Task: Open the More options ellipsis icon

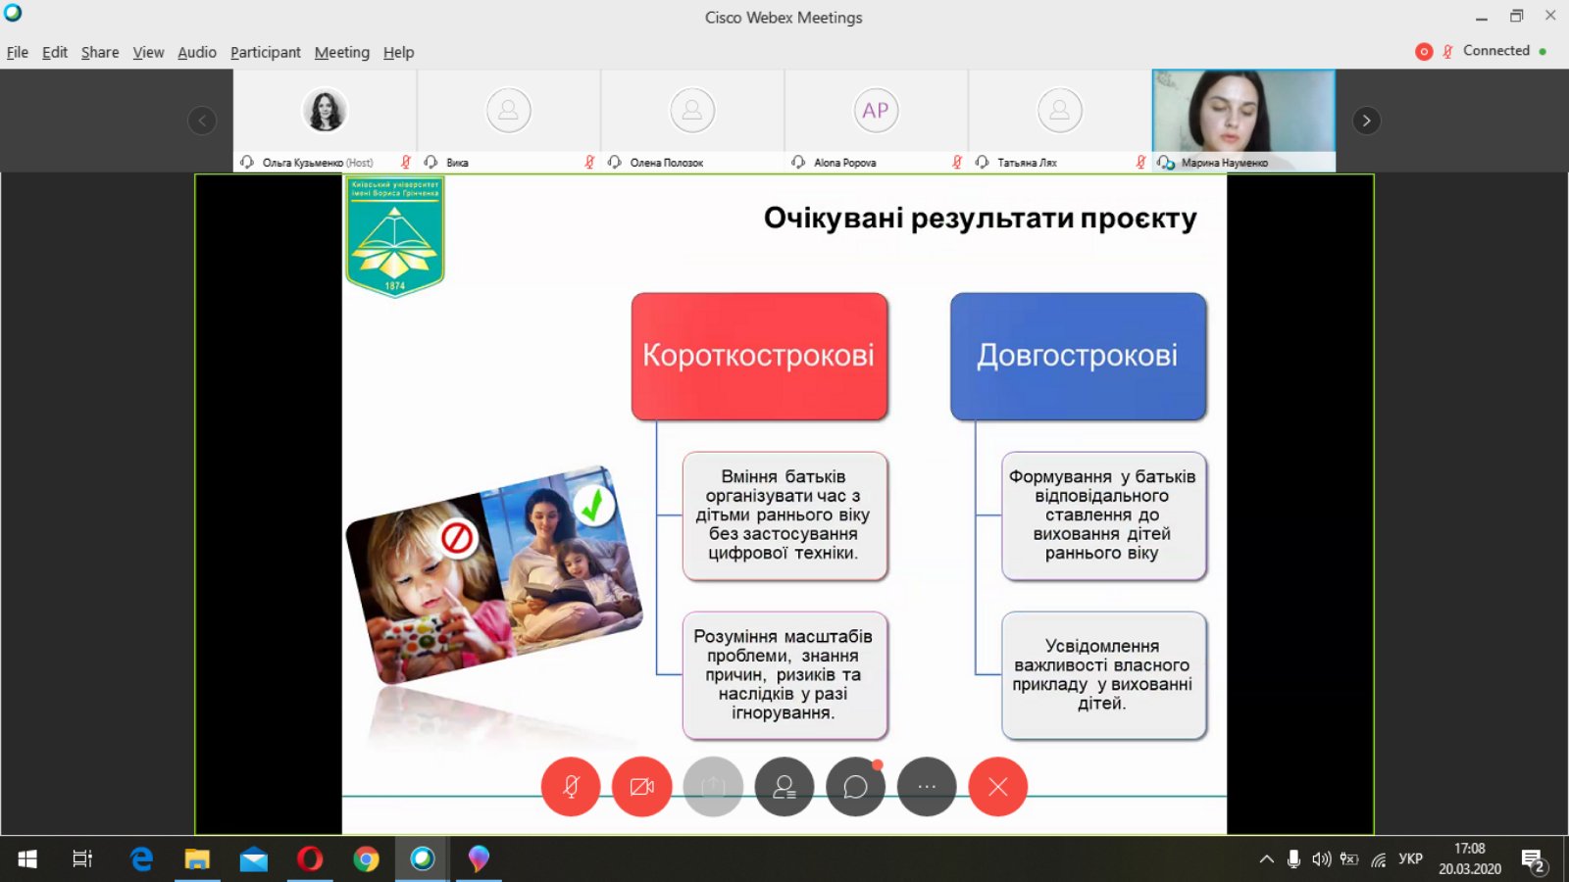Action: 927,786
